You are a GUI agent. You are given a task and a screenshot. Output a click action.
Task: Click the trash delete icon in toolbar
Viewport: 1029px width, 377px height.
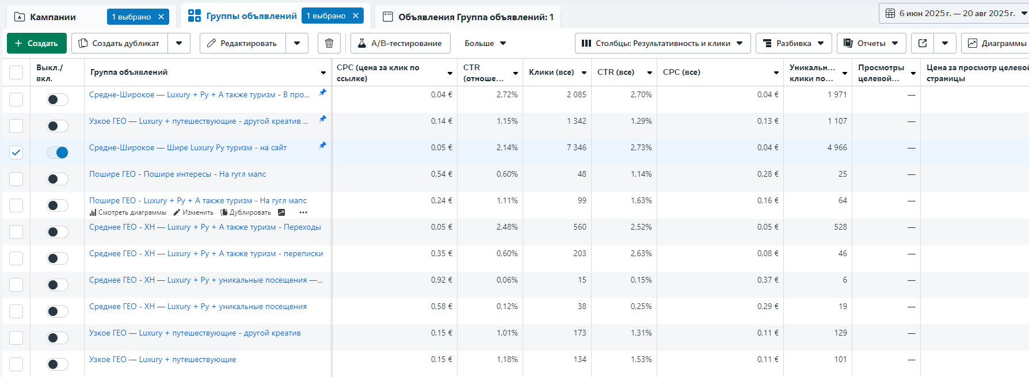tap(329, 43)
